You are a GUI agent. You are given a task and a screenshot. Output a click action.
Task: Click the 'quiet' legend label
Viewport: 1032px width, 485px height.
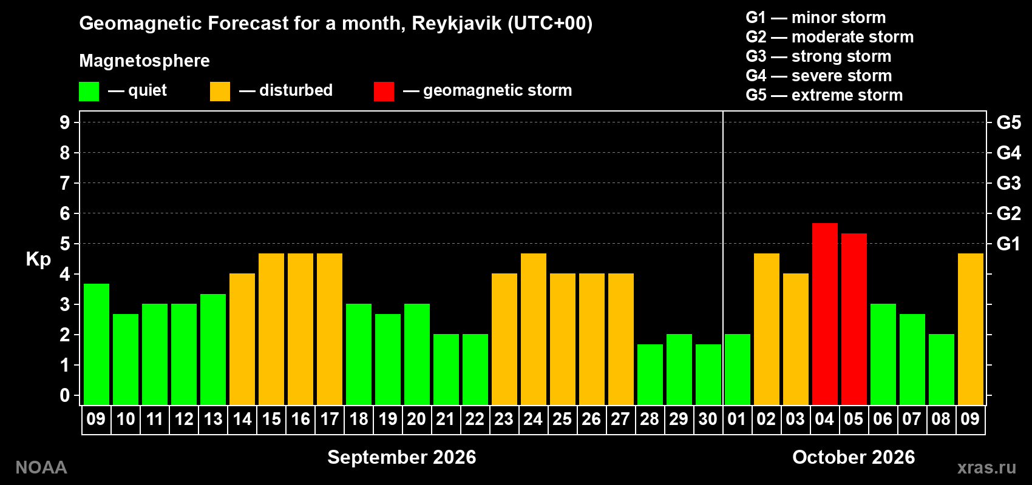(148, 90)
